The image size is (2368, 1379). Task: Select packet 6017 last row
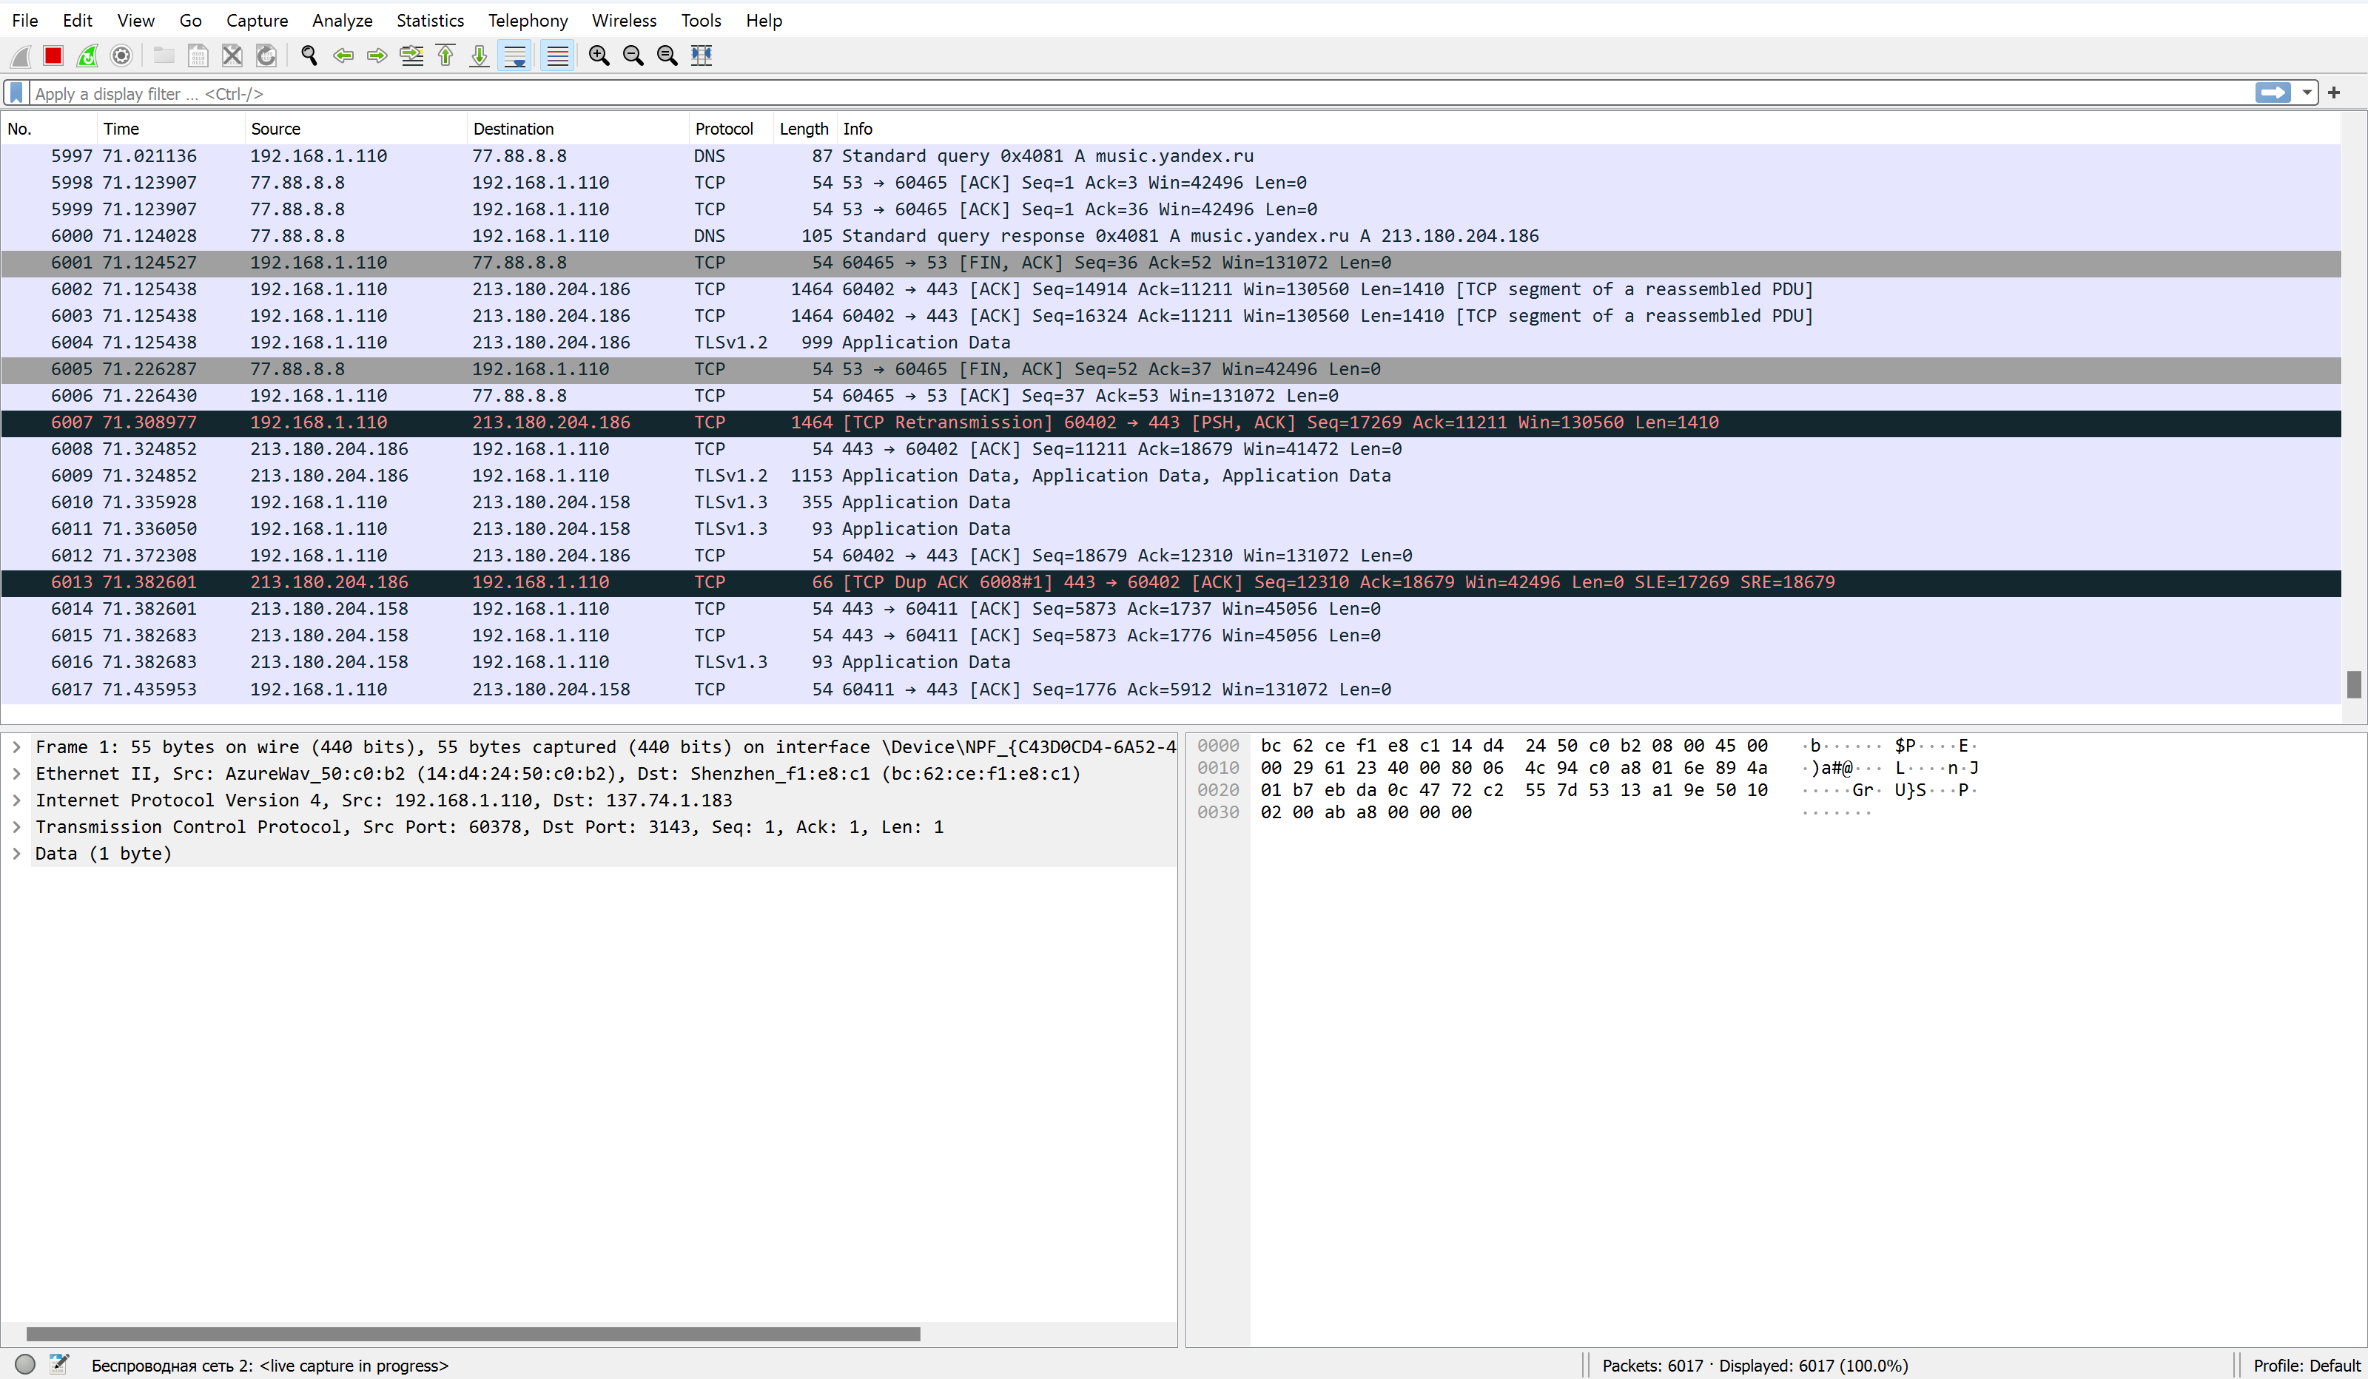coord(1171,689)
